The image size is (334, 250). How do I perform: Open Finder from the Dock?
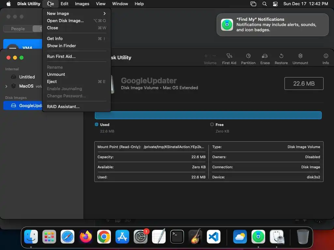pyautogui.click(x=31, y=237)
